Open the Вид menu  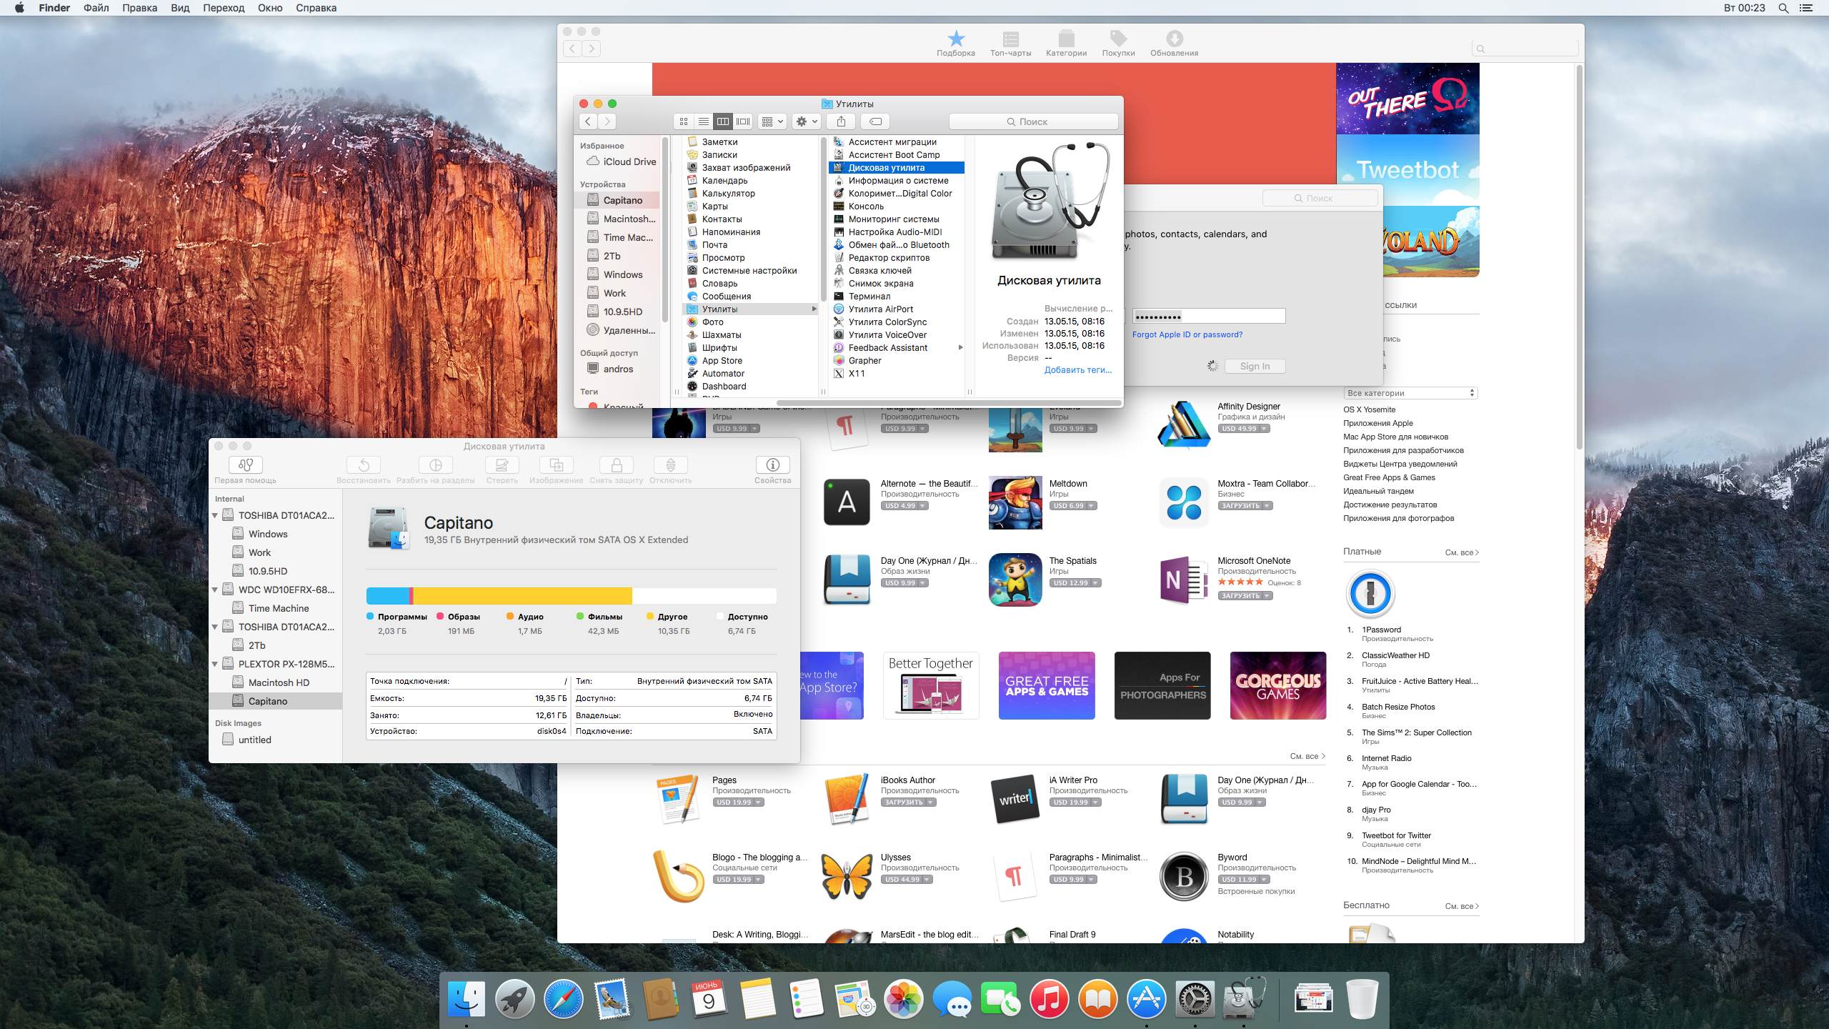(180, 8)
